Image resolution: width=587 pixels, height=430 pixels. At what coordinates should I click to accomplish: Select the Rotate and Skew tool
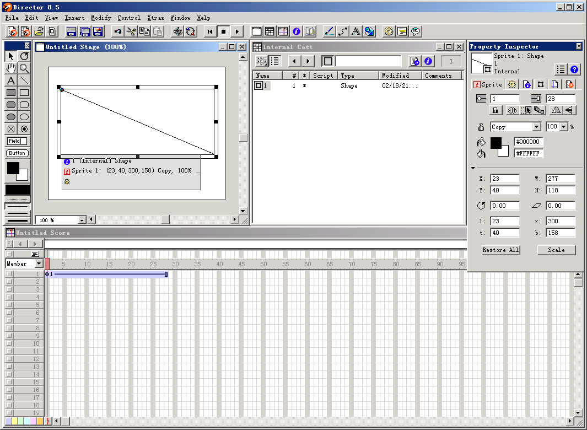point(24,56)
